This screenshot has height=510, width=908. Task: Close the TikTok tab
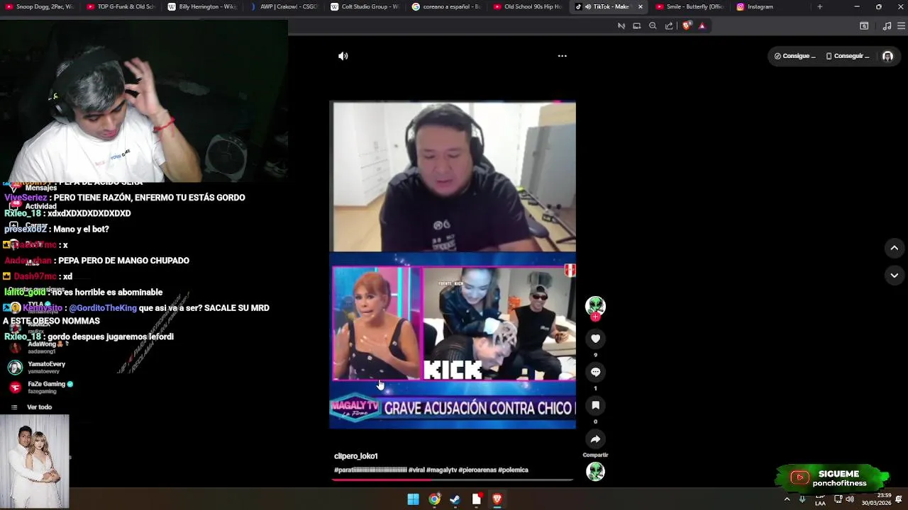tap(640, 7)
